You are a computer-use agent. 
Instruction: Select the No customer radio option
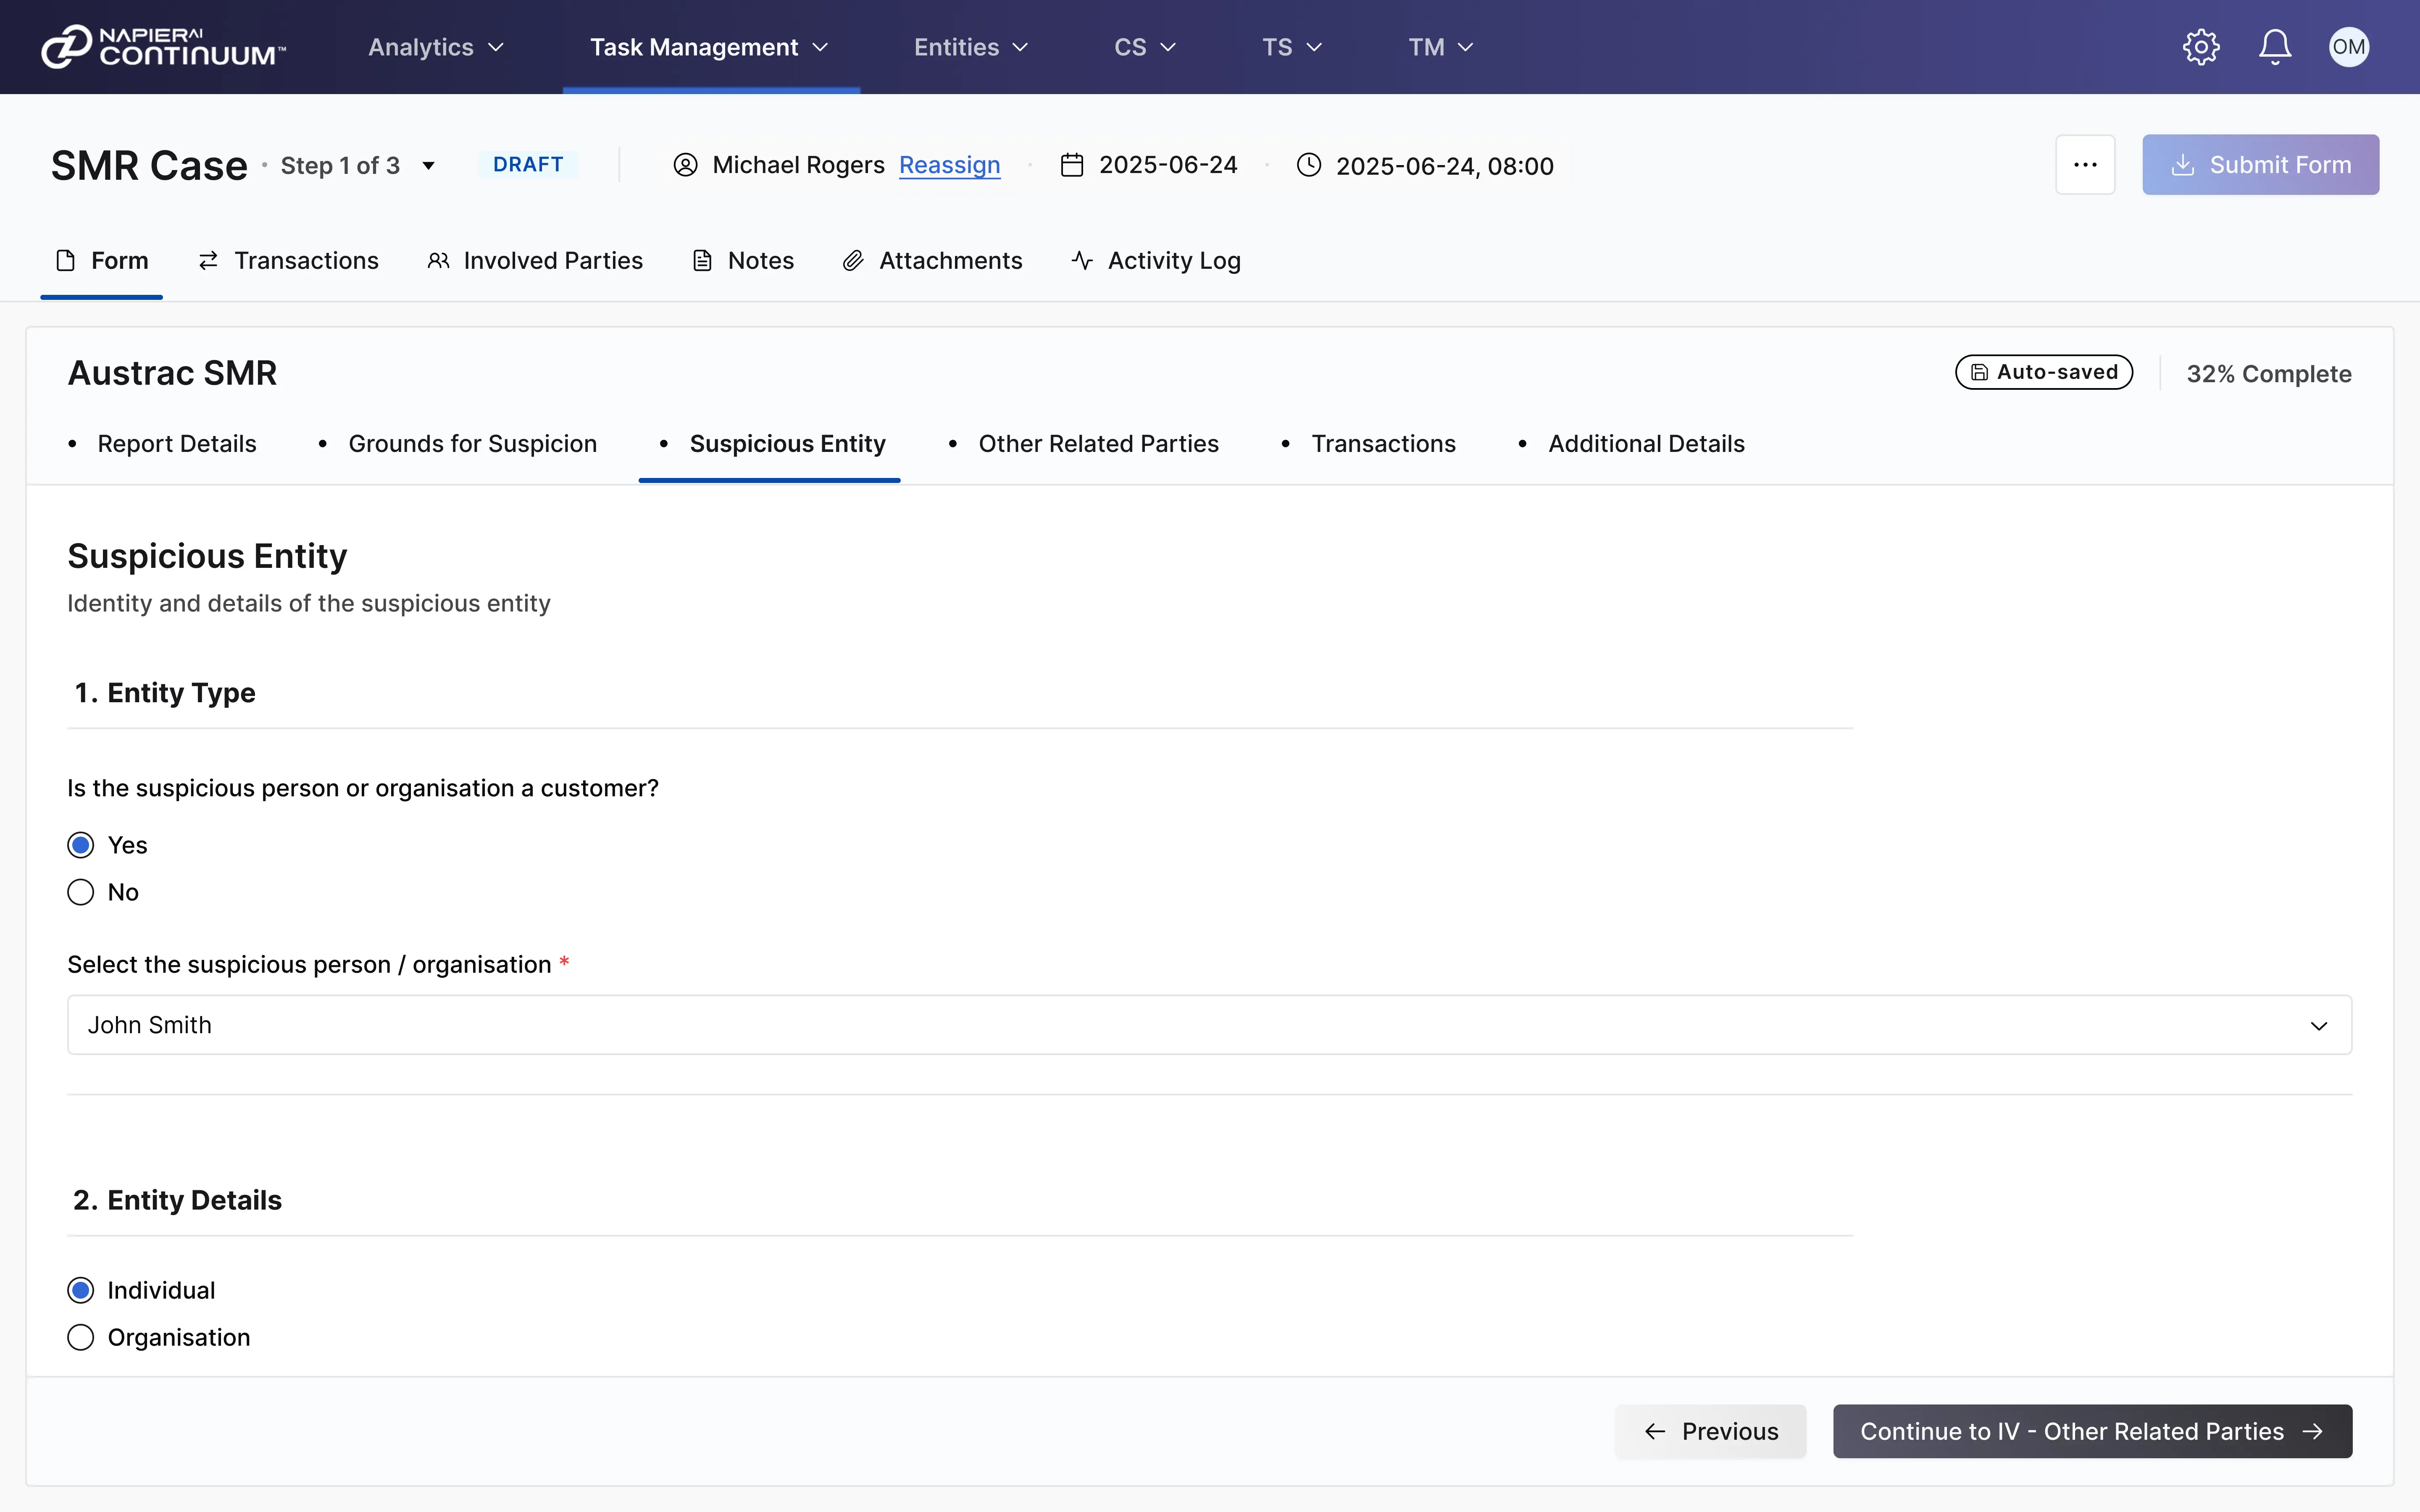(81, 892)
